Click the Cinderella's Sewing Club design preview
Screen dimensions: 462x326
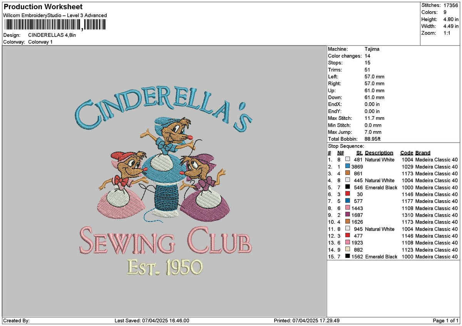coord(164,181)
